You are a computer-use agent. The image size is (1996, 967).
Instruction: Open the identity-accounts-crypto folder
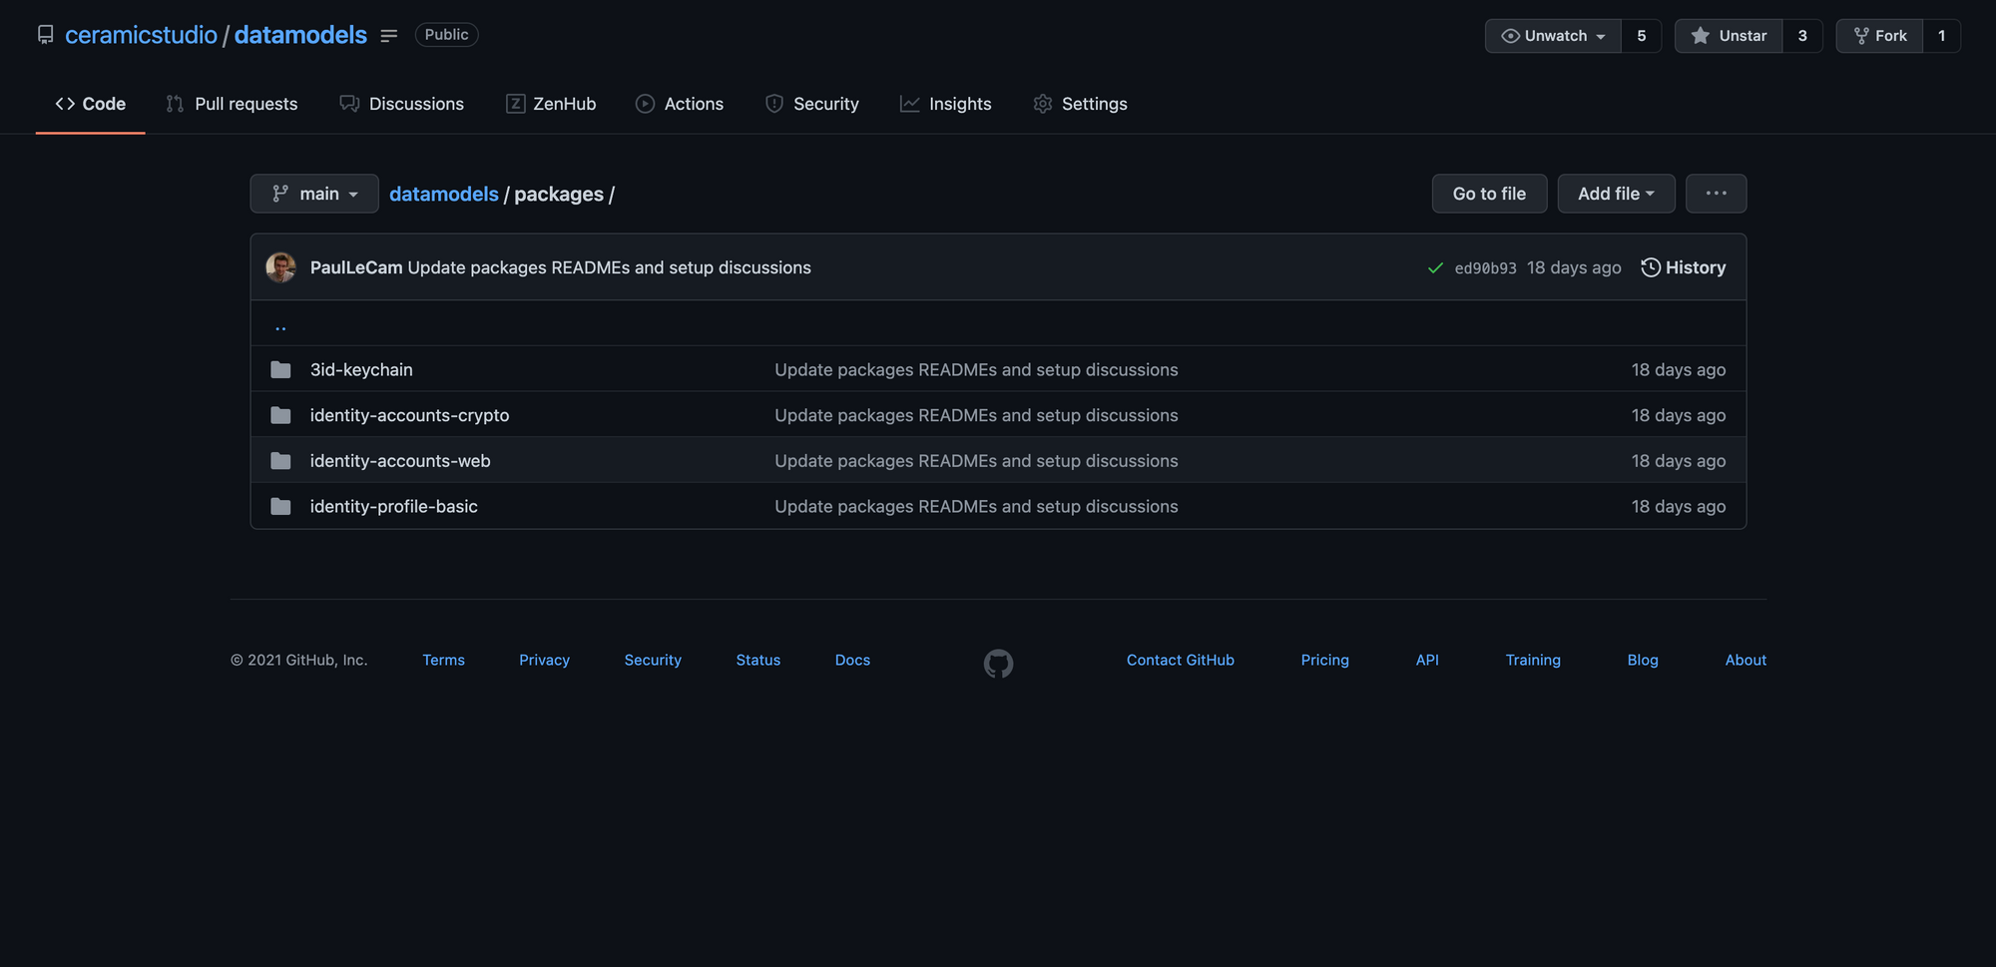[409, 415]
